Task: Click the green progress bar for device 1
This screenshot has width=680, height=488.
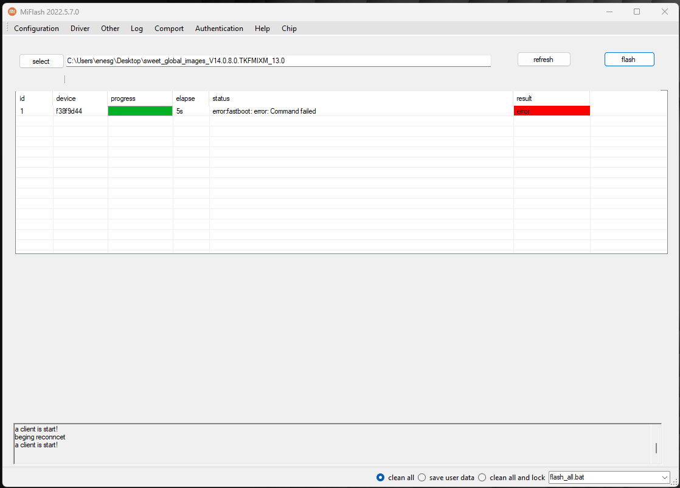Action: pos(140,111)
